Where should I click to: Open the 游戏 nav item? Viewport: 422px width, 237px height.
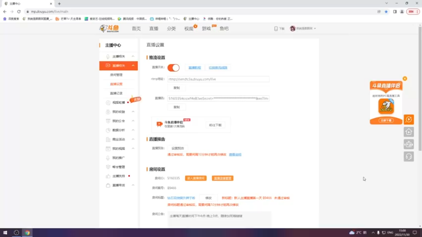[x=206, y=28]
